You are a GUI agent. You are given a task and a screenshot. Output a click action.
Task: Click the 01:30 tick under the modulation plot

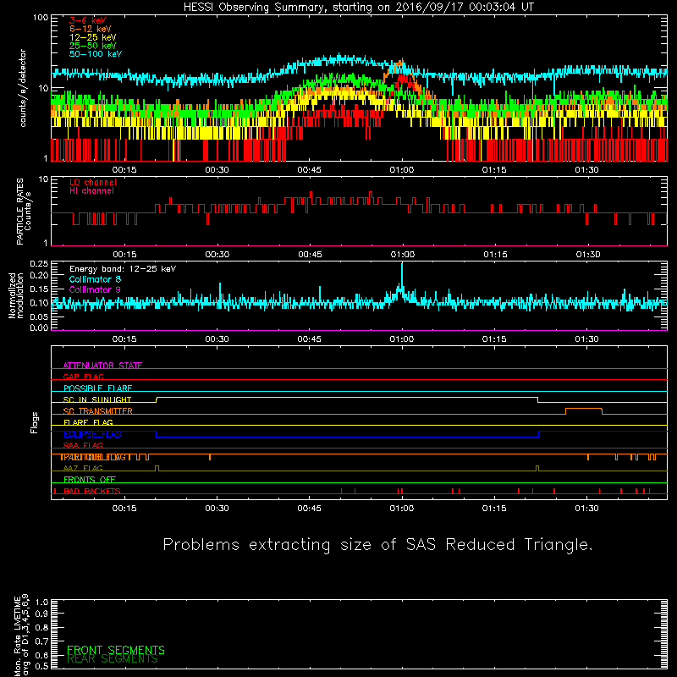(x=586, y=339)
